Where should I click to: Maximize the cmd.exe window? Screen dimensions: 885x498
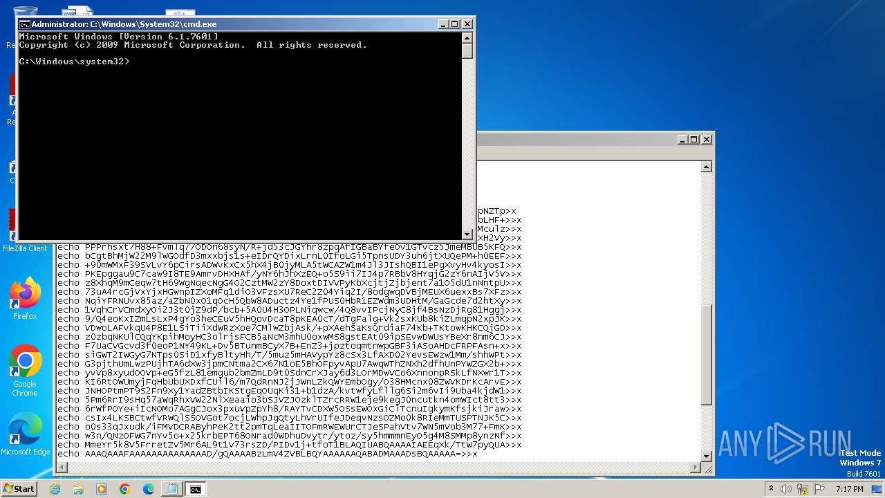[455, 24]
